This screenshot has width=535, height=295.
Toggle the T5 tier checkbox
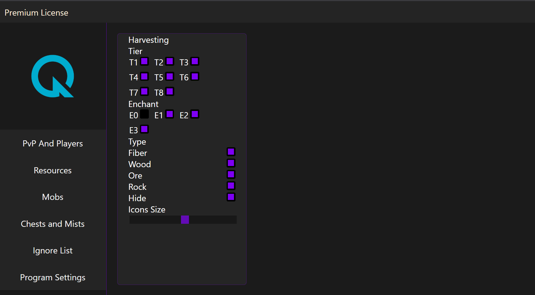170,76
